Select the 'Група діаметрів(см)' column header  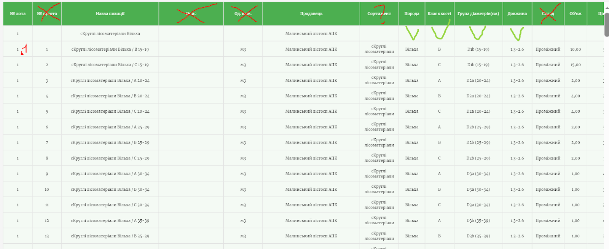pos(478,14)
